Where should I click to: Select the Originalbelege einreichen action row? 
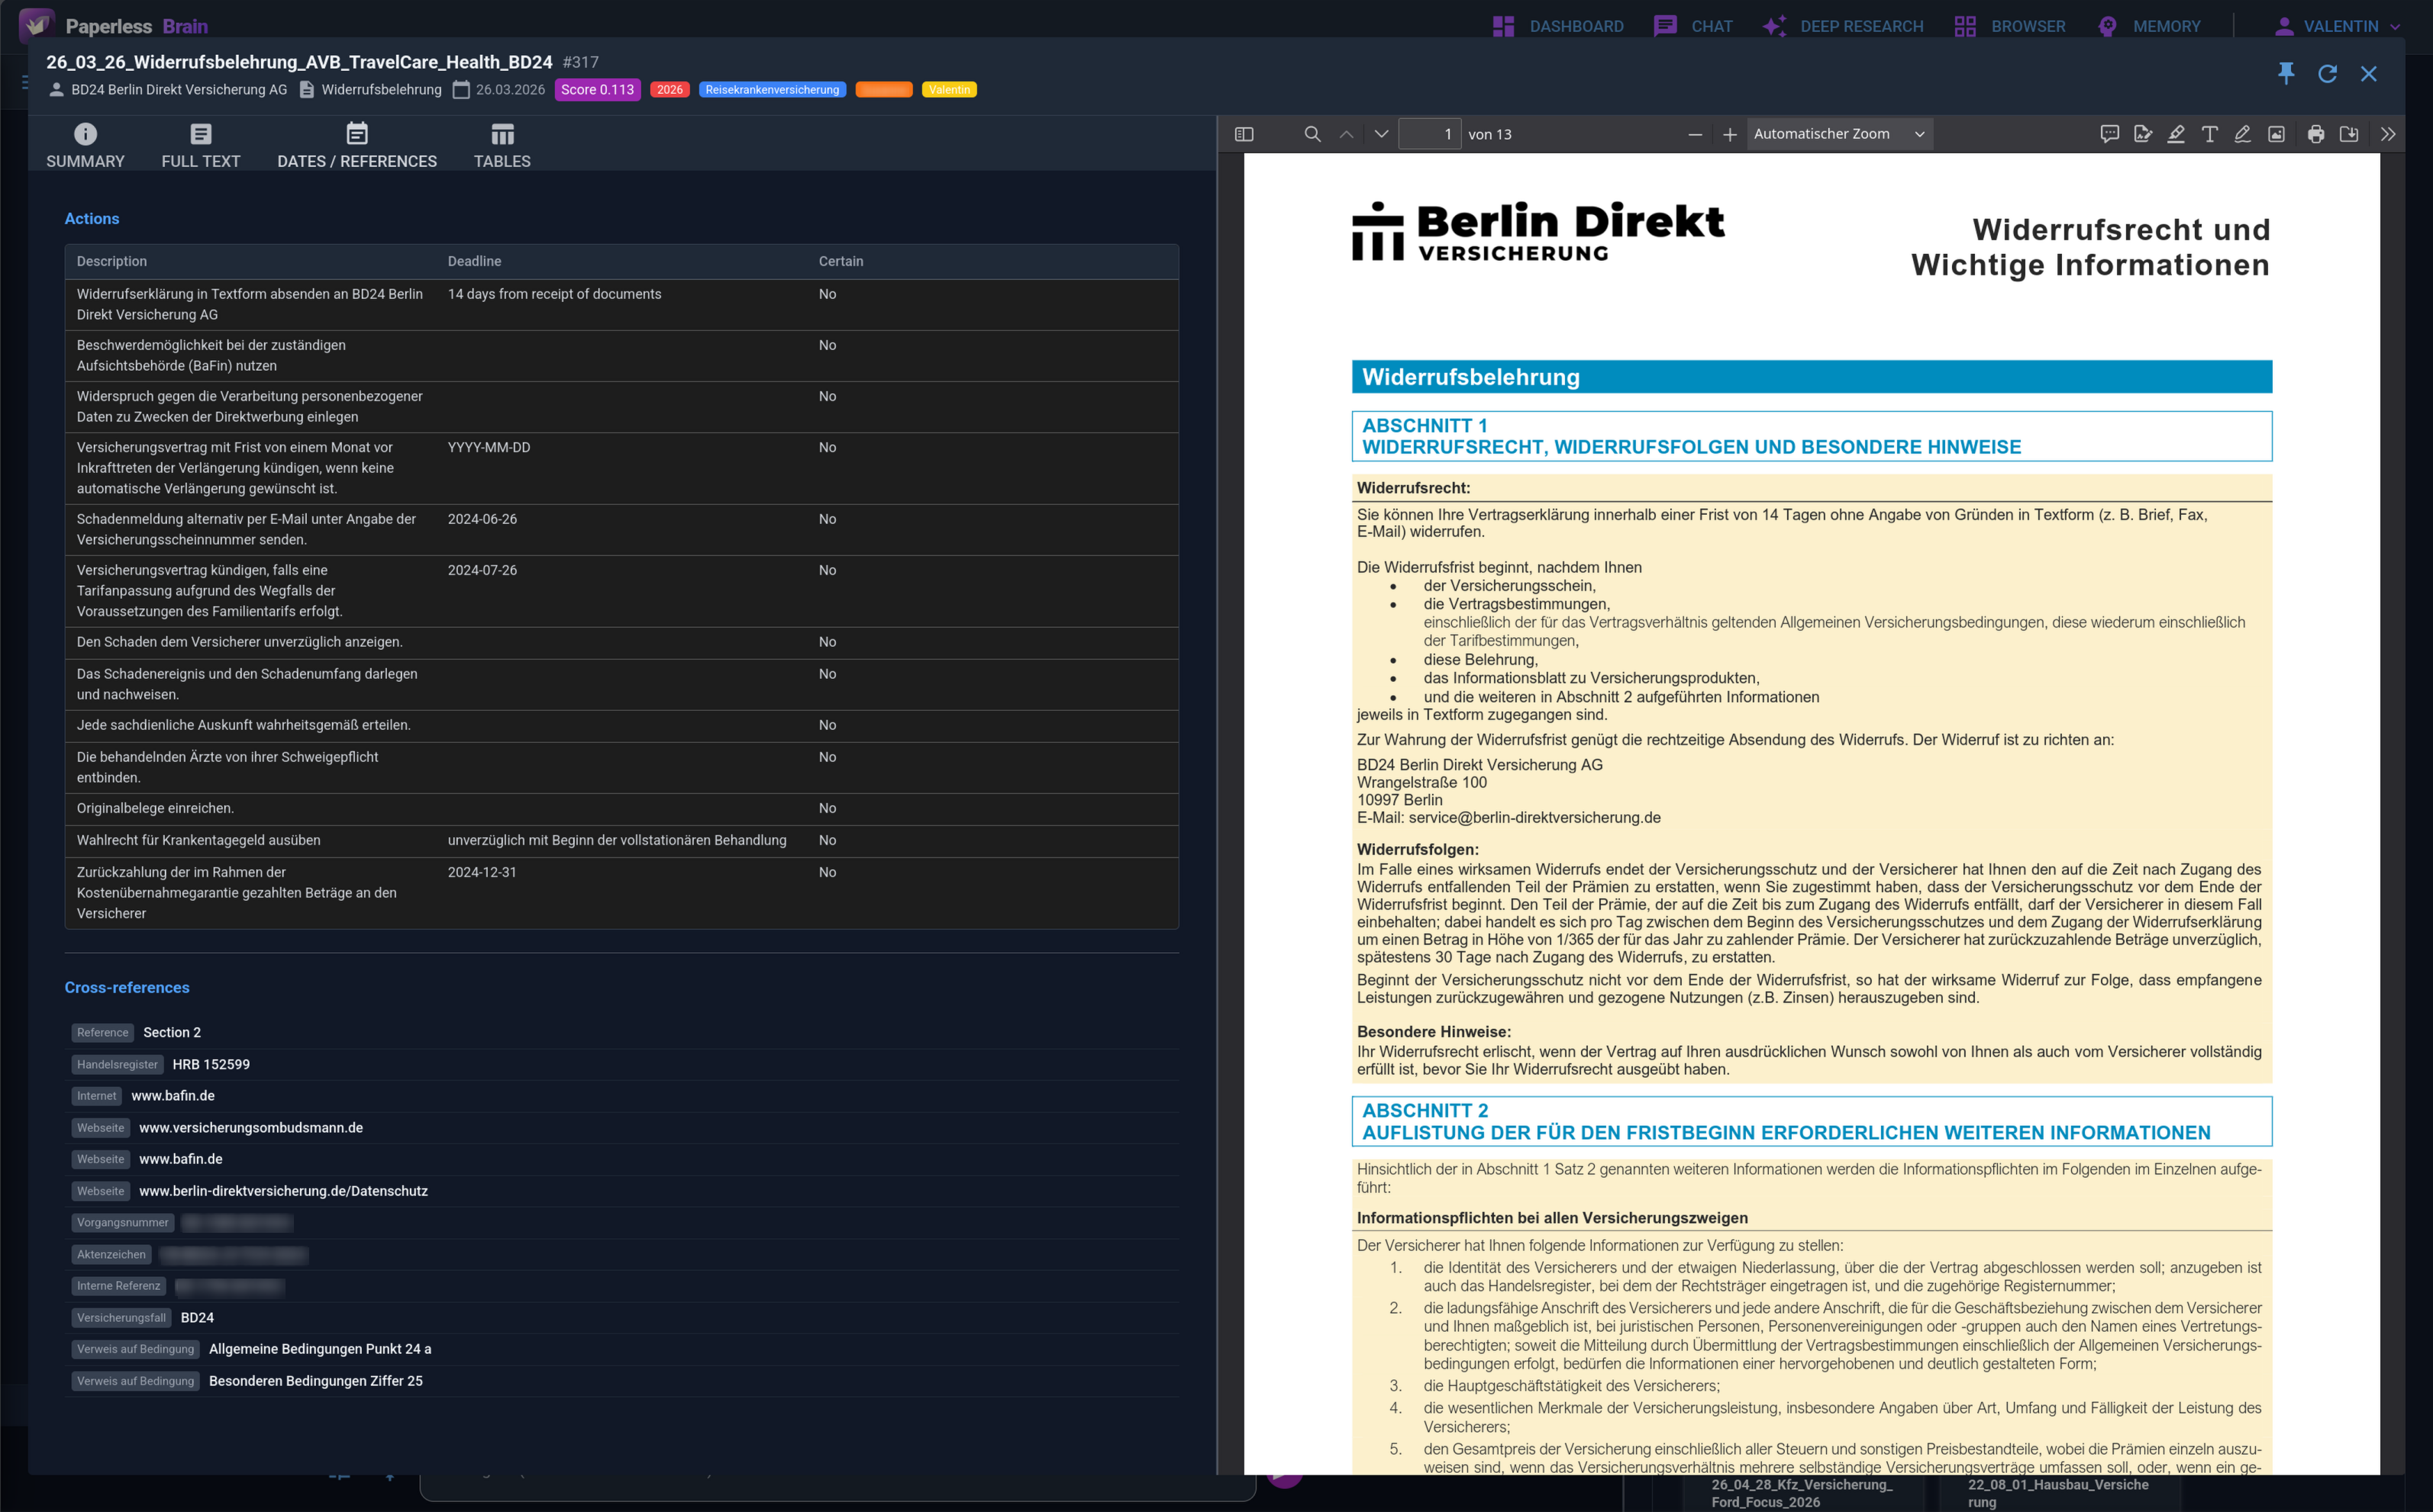[x=621, y=808]
